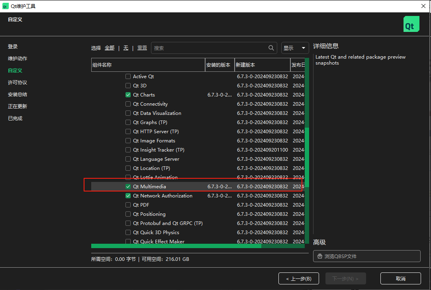Check the Qt Language Server checkbox
This screenshot has height=290, width=431.
pos(128,159)
